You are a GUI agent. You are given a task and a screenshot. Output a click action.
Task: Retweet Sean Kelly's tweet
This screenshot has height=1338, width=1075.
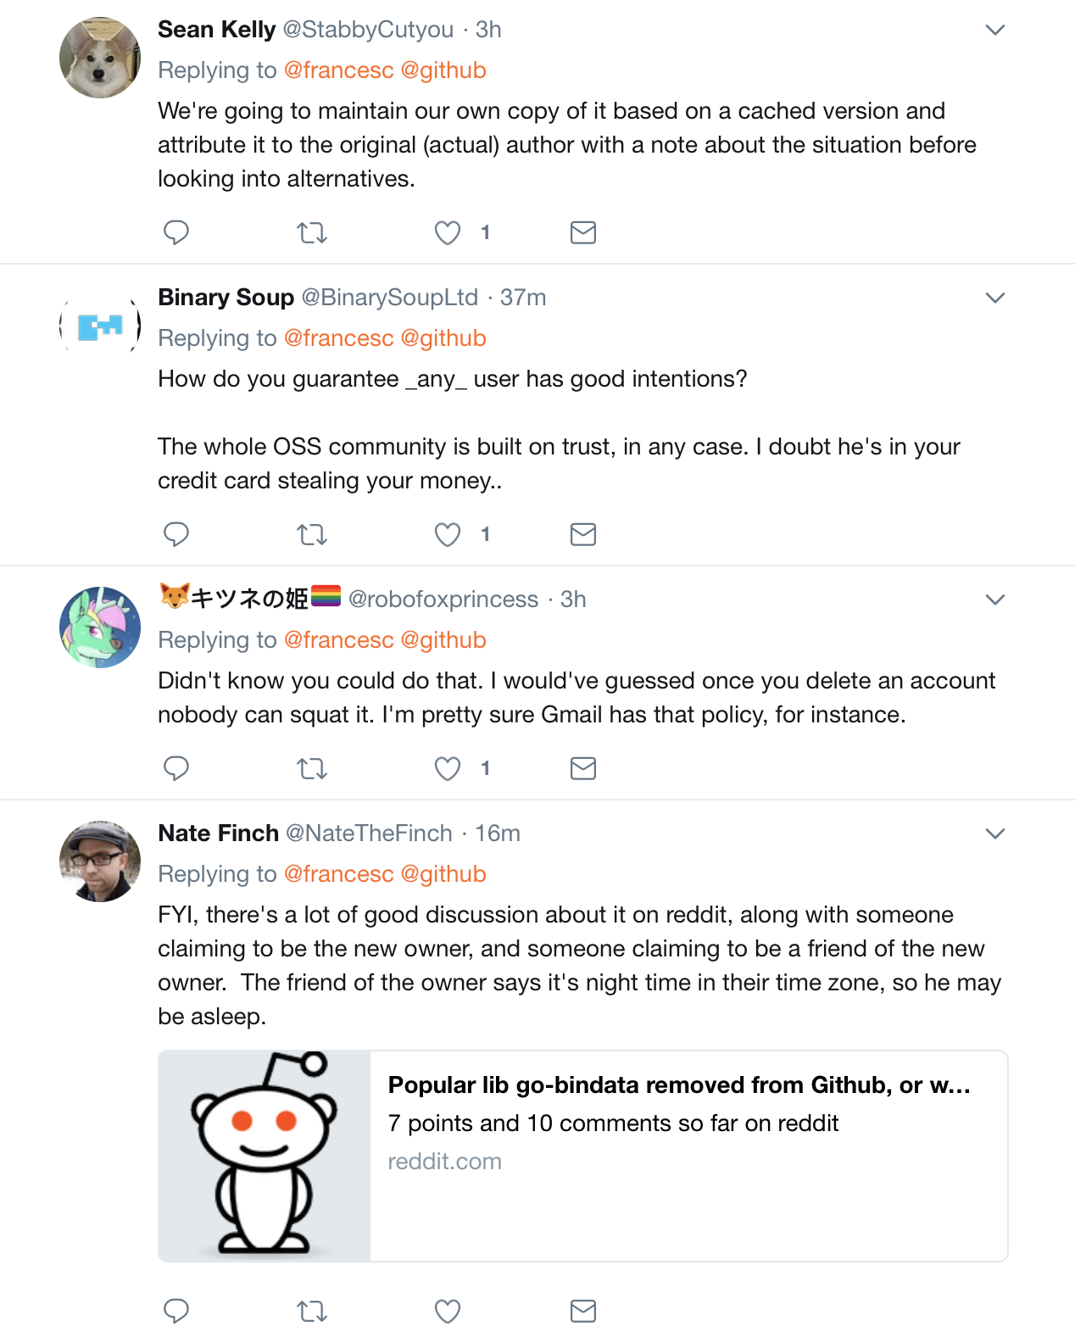coord(312,232)
